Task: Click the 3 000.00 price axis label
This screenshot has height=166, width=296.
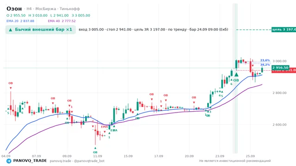Action: coord(279,61)
